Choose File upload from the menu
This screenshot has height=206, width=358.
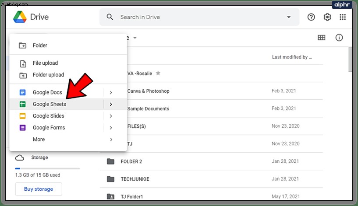point(68,63)
